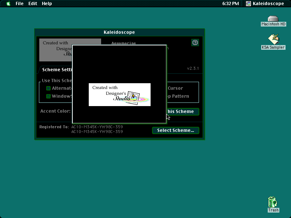The width and height of the screenshot is (291, 218).
Task: Click the dimmed gray scheme preview thumbnail
Action: tap(56, 50)
